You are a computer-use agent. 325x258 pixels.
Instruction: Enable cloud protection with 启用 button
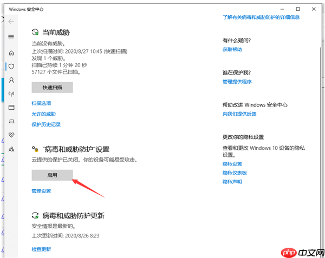(52, 175)
